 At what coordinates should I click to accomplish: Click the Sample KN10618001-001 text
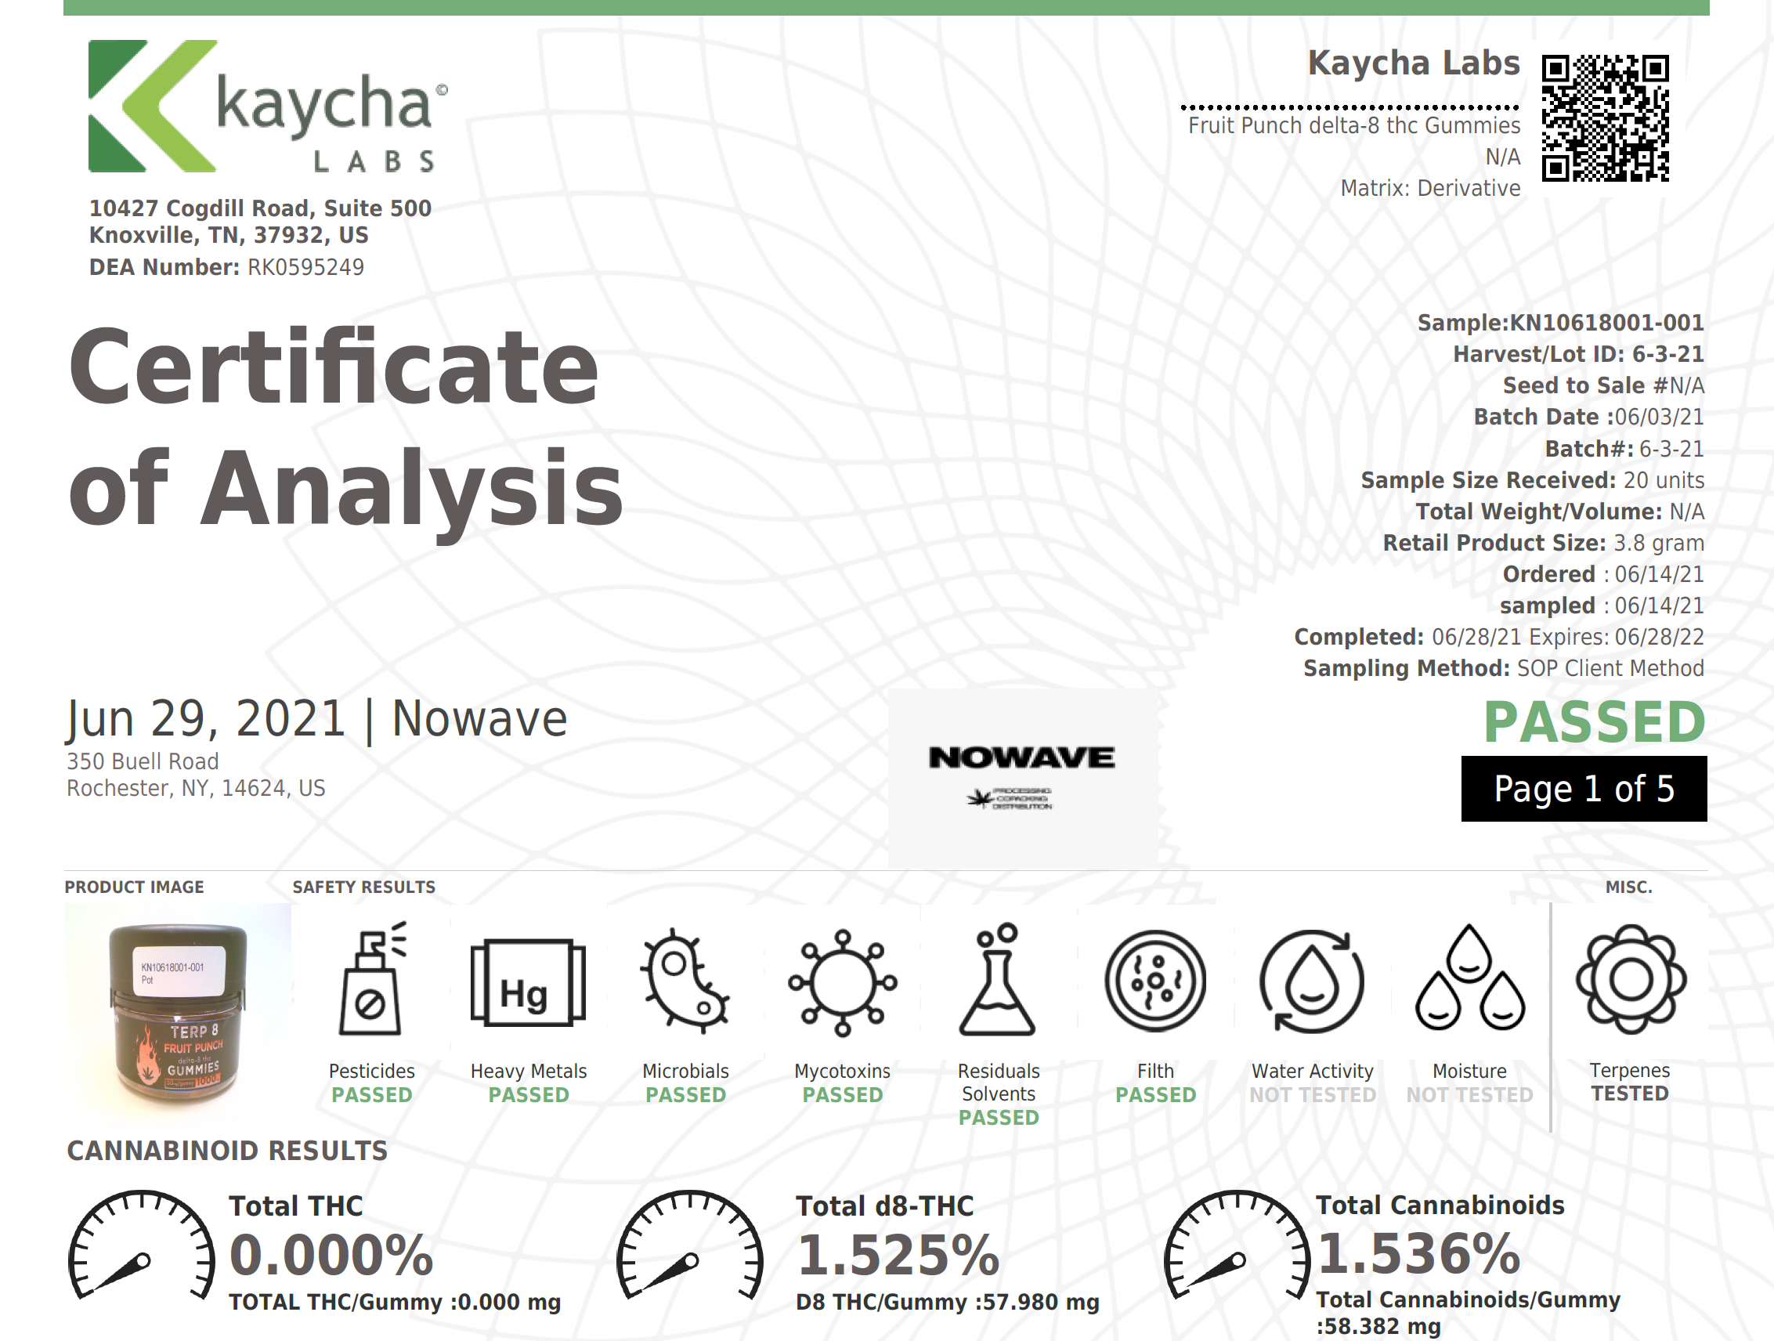pyautogui.click(x=1560, y=323)
